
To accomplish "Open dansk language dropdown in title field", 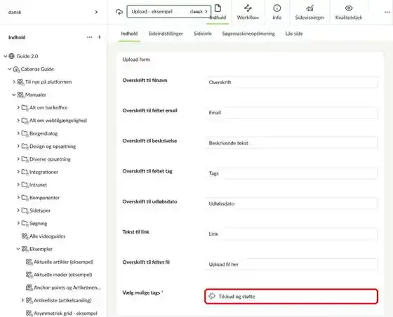I will coord(199,11).
